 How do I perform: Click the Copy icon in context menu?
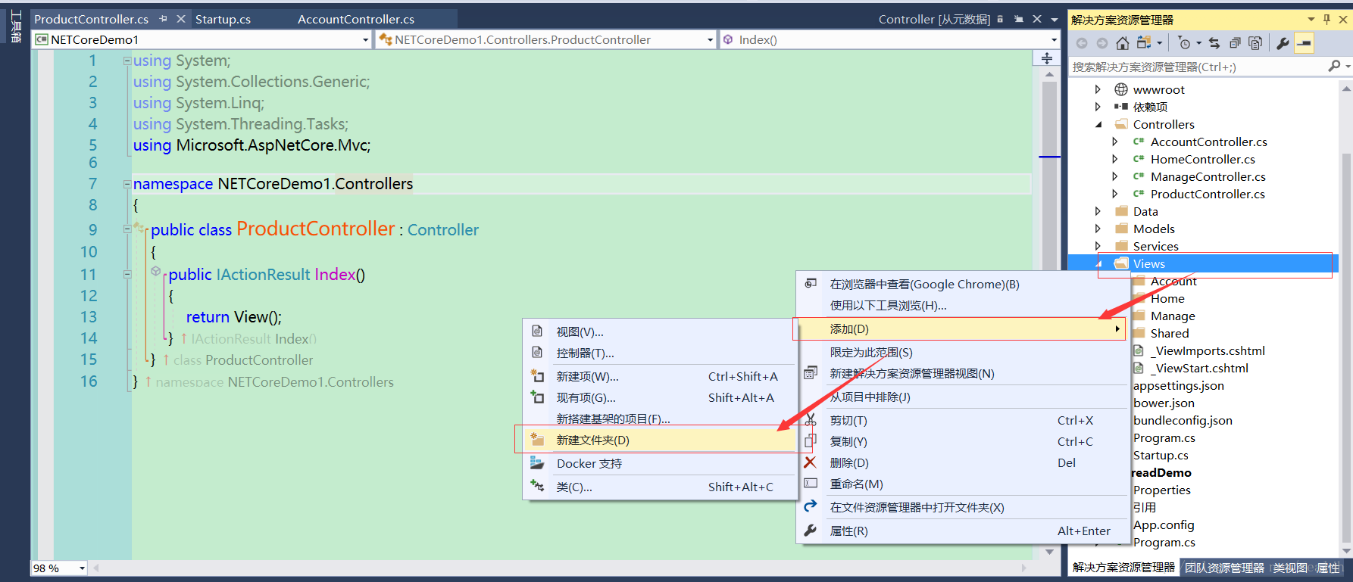[811, 441]
